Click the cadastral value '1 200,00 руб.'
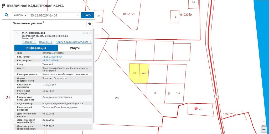The image size is (269, 134). coord(49,85)
